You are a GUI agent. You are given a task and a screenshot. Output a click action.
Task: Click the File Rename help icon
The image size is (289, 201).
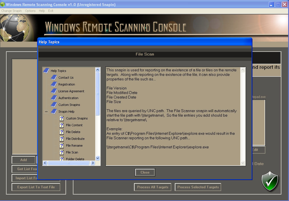(61, 146)
